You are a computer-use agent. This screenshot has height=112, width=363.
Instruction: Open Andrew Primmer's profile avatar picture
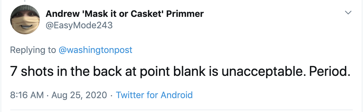[25, 20]
